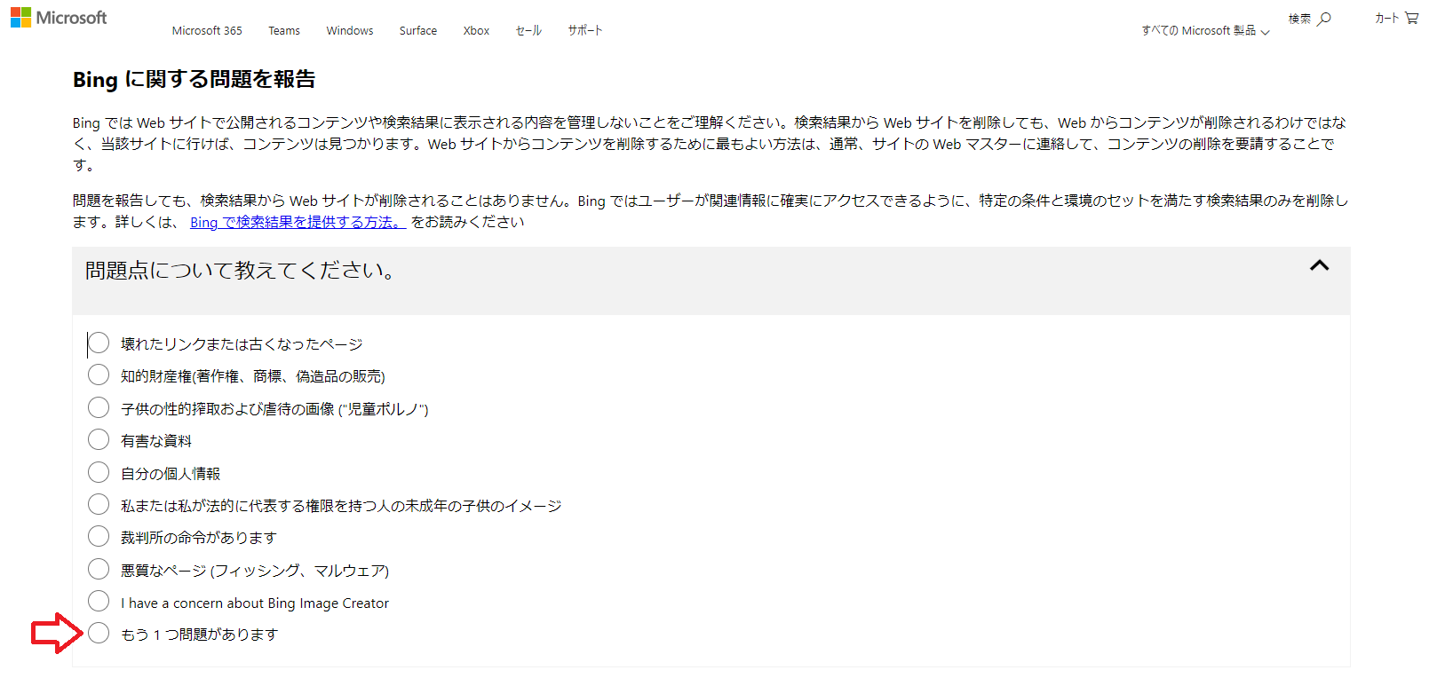Select radio 知的財産権(著作権、商標、偽造品の販売)
The image size is (1437, 686).
point(99,375)
